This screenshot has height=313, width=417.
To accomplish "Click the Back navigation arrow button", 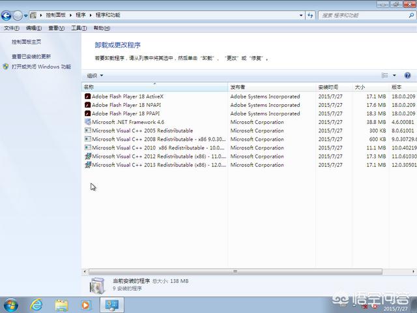I will [7, 15].
